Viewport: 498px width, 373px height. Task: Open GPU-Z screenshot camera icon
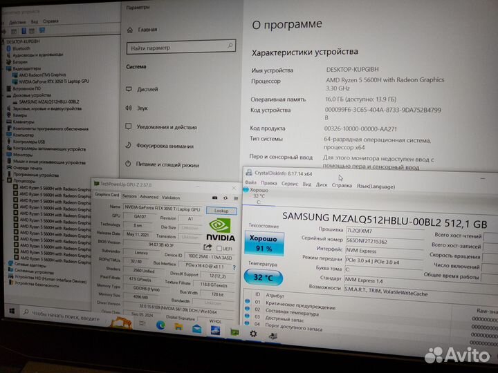(214, 198)
